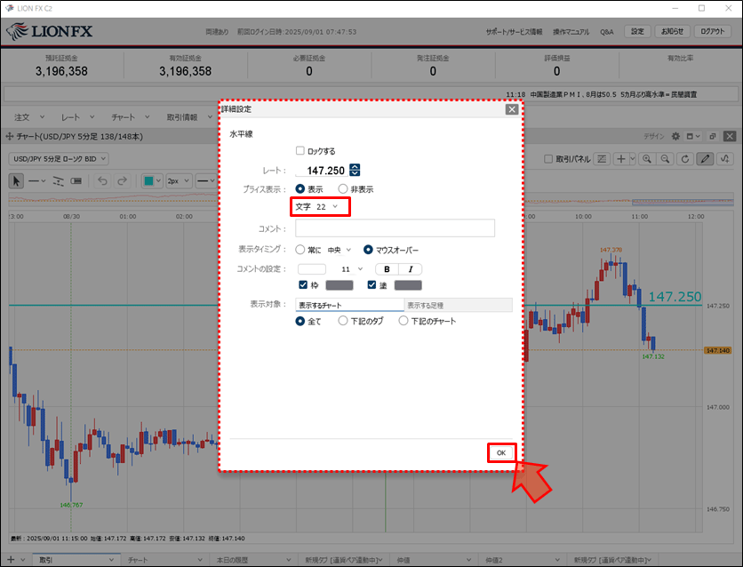Grab the chart panel move handle icon
This screenshot has width=743, height=567.
point(9,137)
